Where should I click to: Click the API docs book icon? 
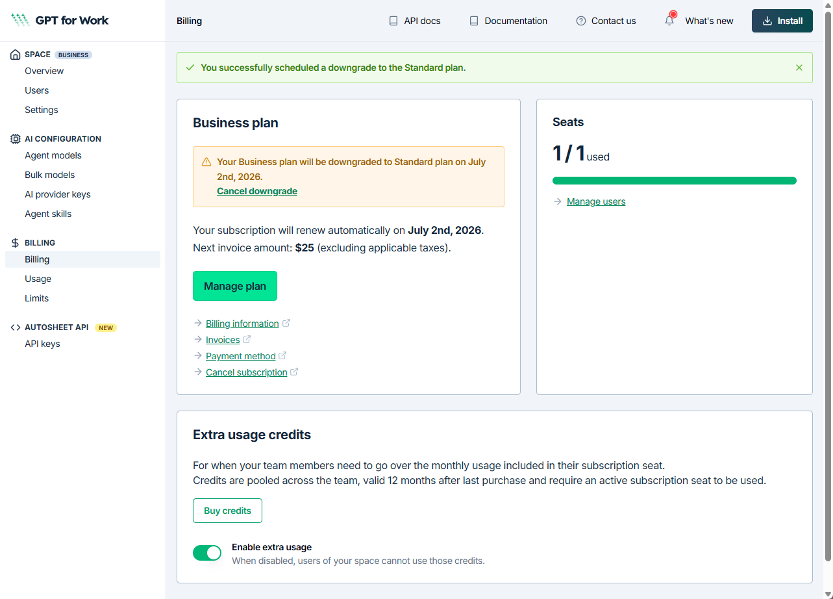[x=393, y=21]
